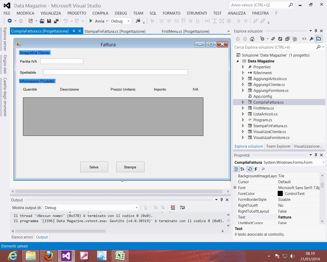
Task: Show Events lightning icon in Proprietà
Action: click(x=256, y=169)
